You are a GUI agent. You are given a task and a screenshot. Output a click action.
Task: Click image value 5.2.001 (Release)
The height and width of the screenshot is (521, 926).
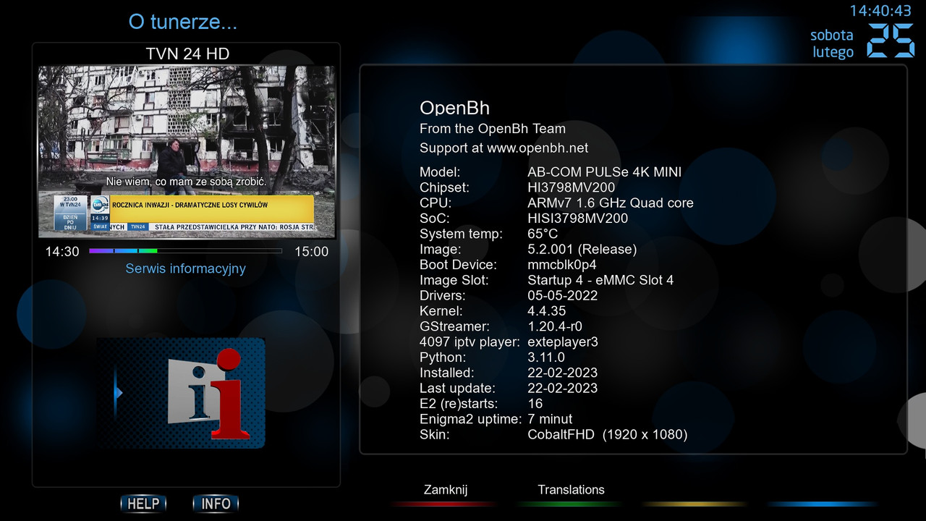click(x=582, y=250)
